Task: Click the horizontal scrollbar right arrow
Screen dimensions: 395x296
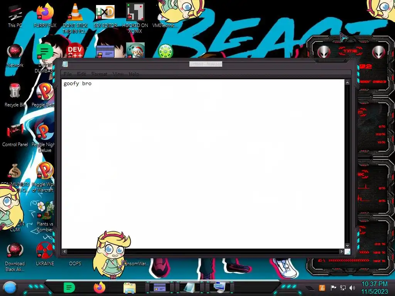Action: pos(341,251)
